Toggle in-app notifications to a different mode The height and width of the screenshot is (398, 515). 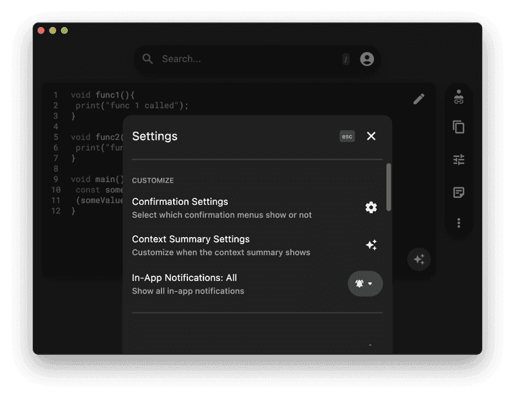pos(365,283)
